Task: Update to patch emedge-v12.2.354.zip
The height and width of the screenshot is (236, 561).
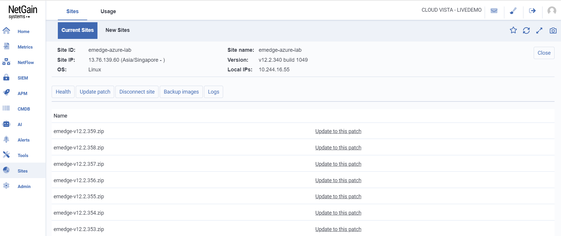Action: [x=338, y=213]
